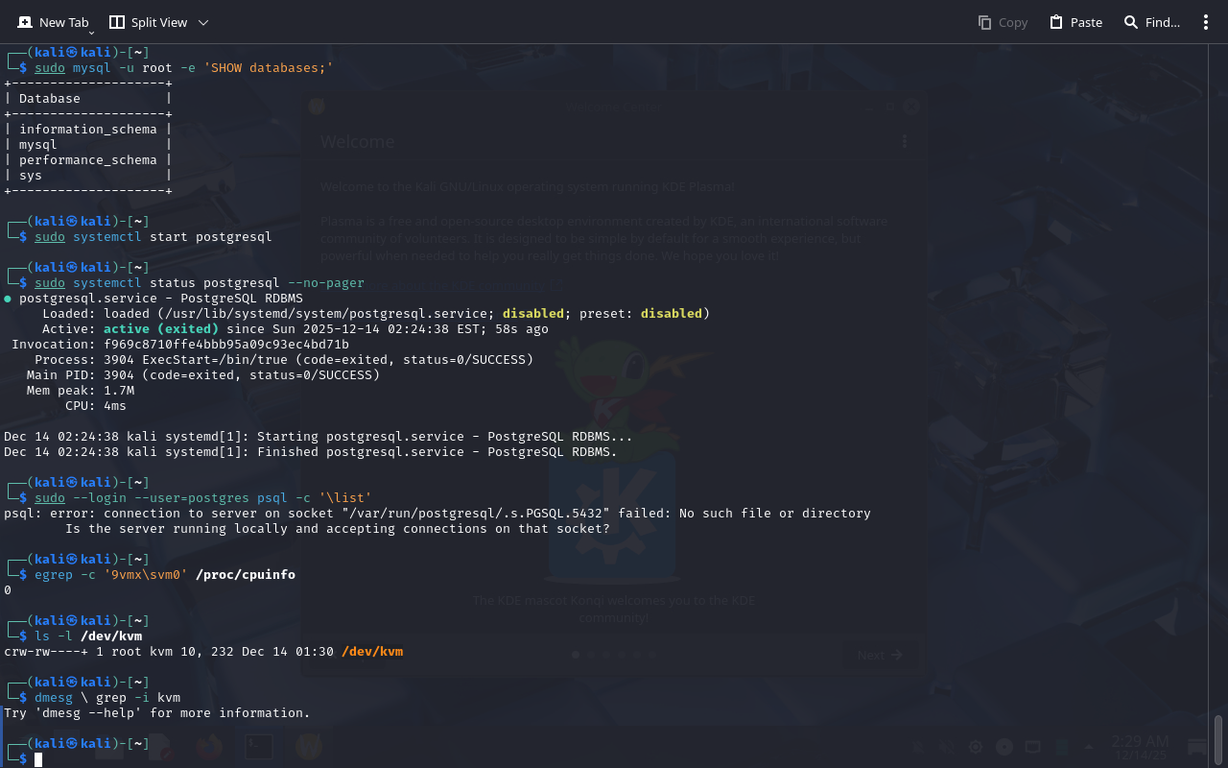The width and height of the screenshot is (1228, 768).
Task: Click the information_schema database row
Action: (x=87, y=130)
